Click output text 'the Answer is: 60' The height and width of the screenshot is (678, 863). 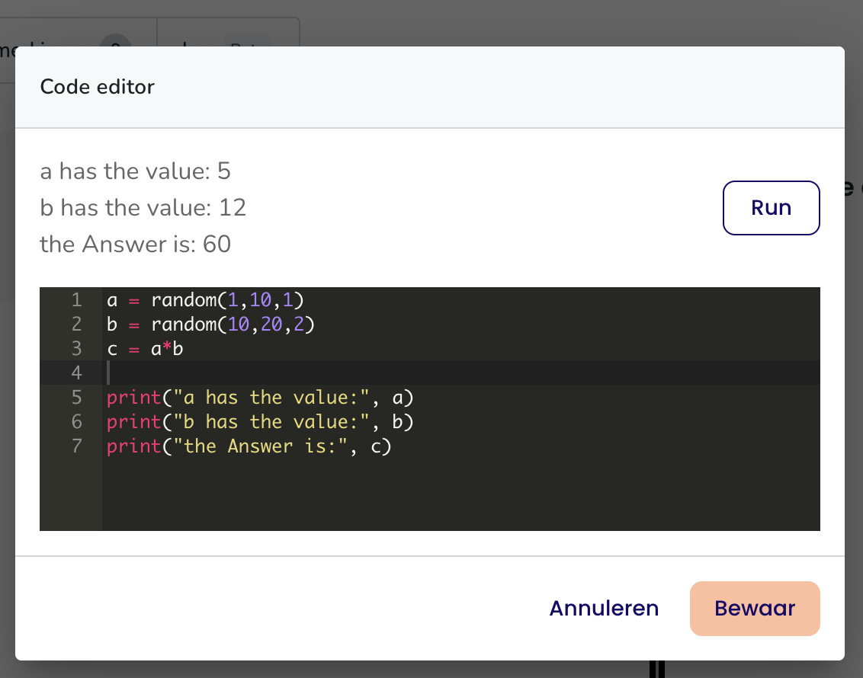(136, 244)
